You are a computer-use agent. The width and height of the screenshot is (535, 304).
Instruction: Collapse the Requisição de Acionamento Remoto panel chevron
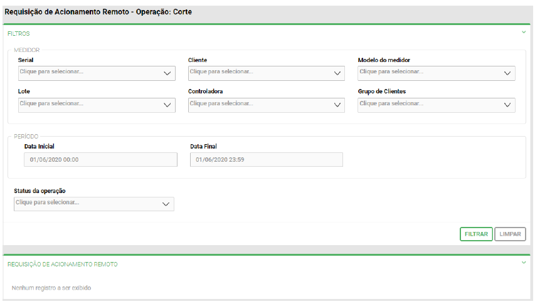523,263
